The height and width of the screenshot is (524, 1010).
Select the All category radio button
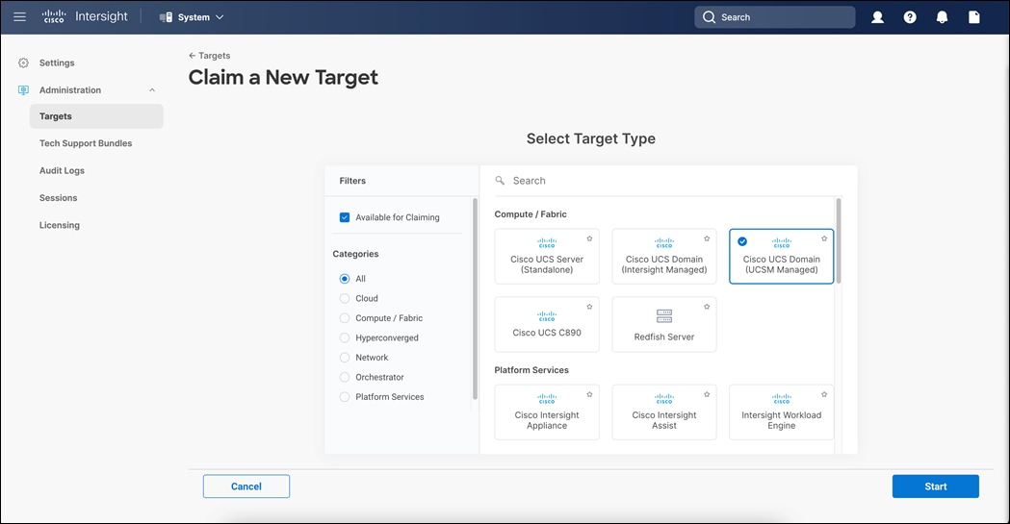345,279
